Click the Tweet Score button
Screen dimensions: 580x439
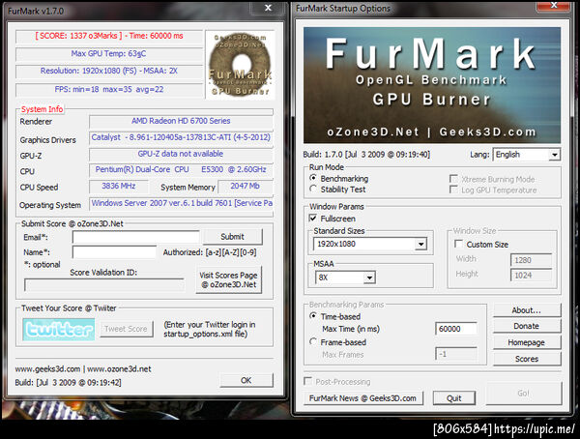(126, 329)
